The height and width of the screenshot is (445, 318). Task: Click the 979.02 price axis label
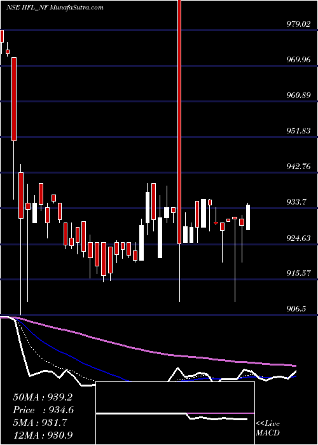[x=298, y=24]
